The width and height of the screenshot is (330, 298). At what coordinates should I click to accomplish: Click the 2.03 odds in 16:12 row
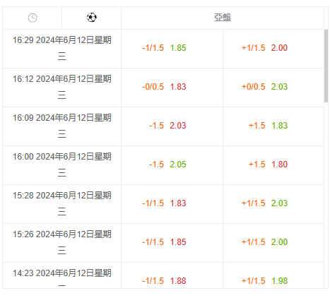coord(279,87)
